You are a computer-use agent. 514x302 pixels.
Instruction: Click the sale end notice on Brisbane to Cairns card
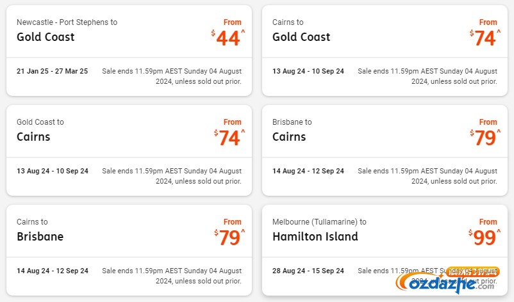click(x=427, y=176)
